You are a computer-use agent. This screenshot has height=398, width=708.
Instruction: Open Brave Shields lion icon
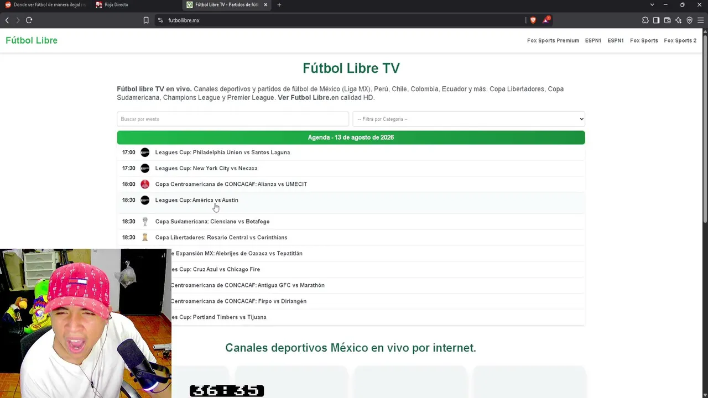tap(533, 20)
